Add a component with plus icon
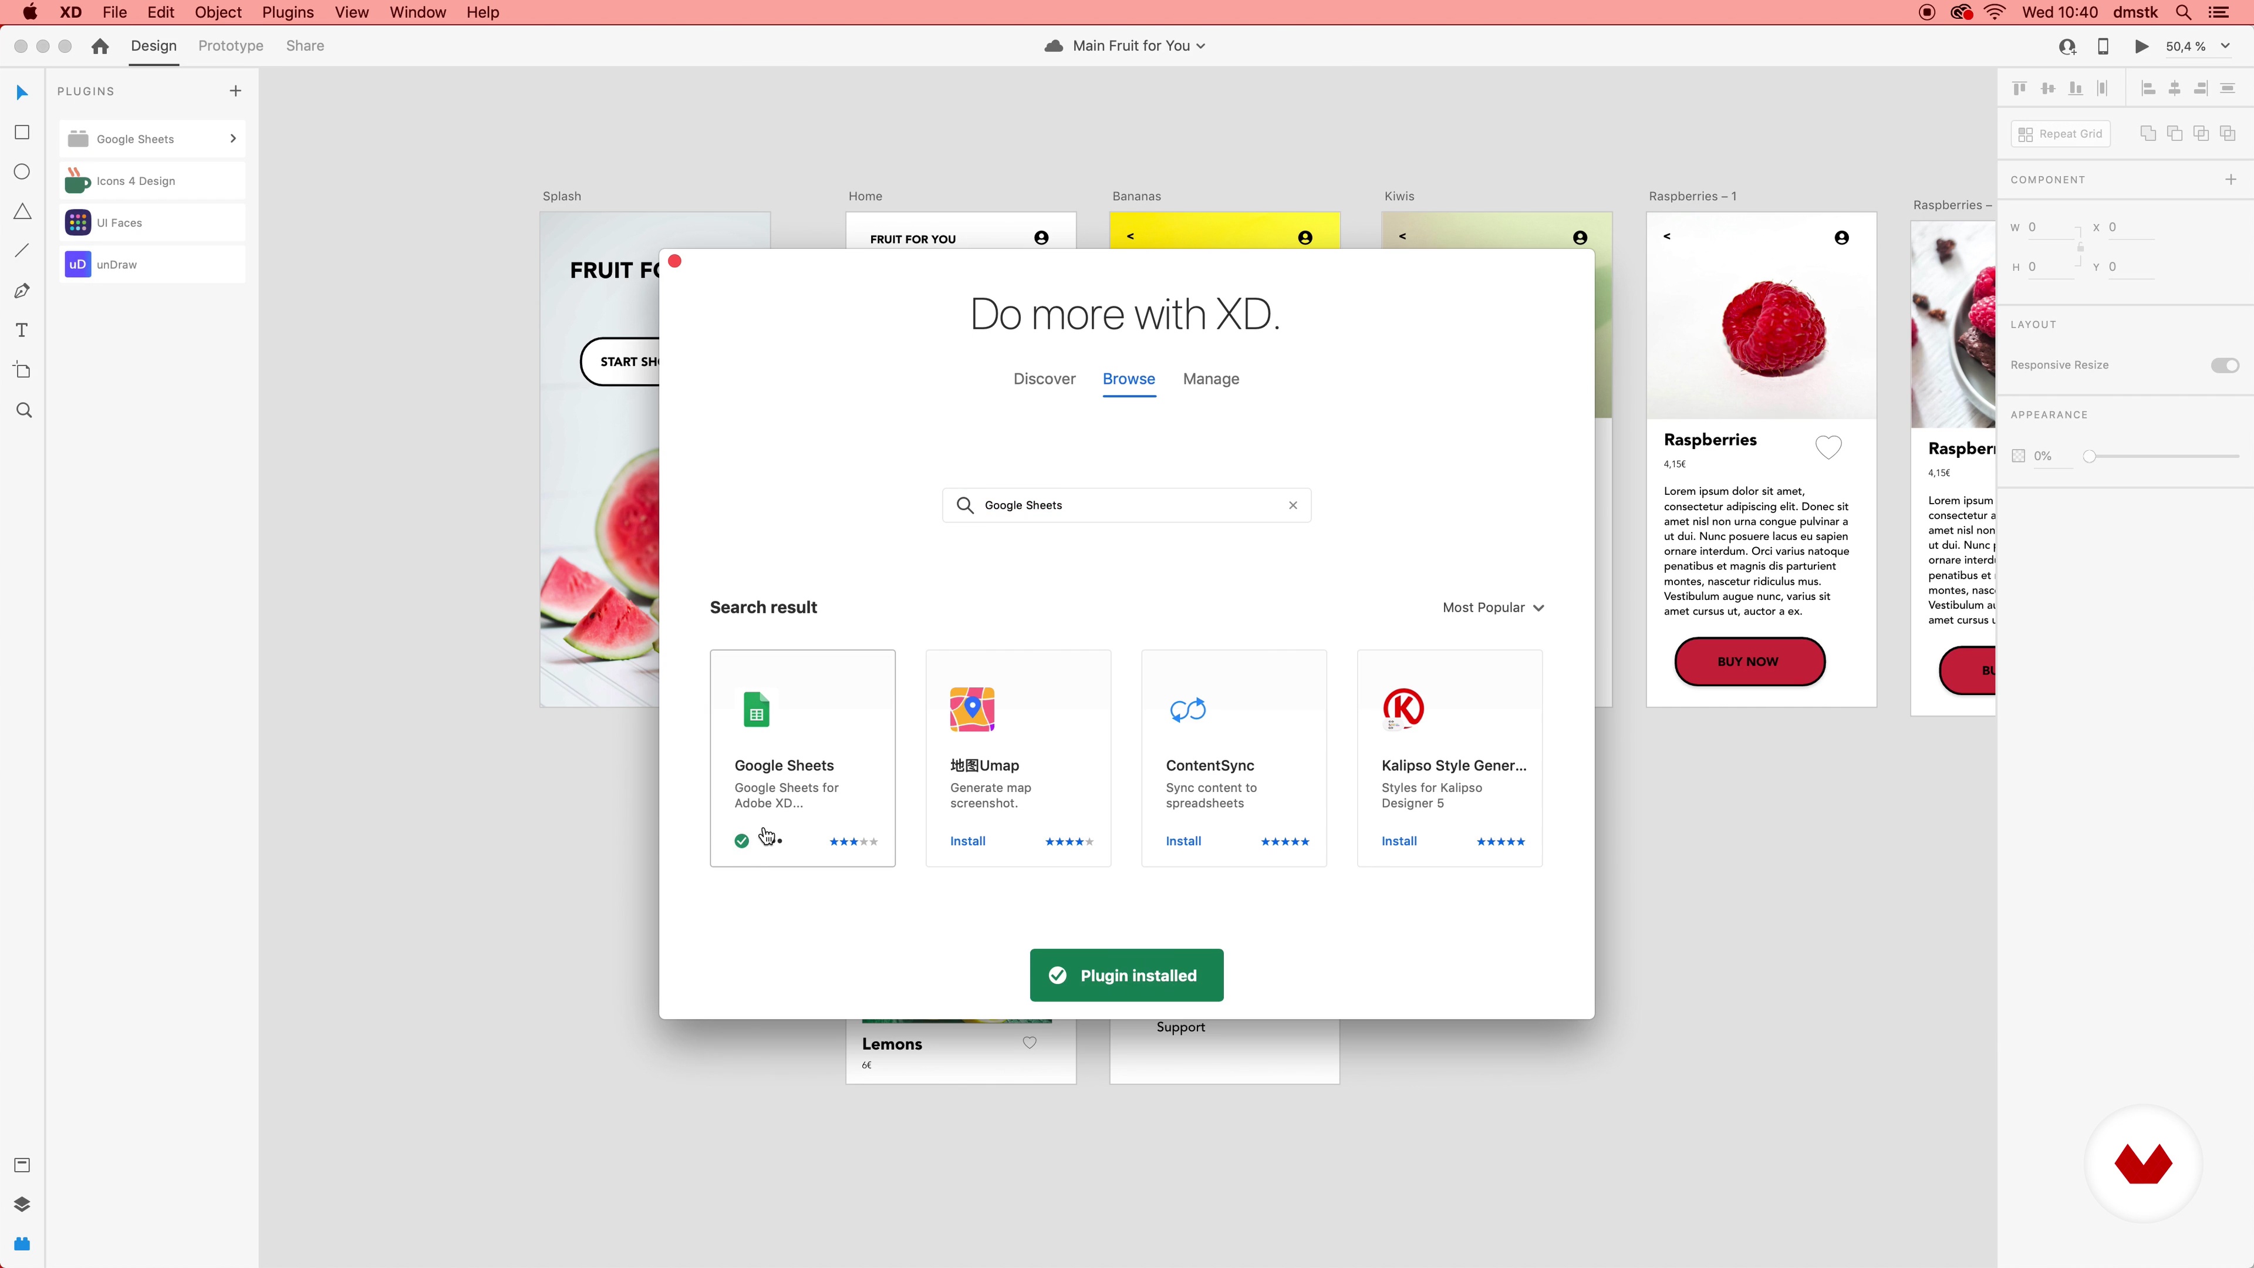Viewport: 2254px width, 1268px height. pos(2231,180)
